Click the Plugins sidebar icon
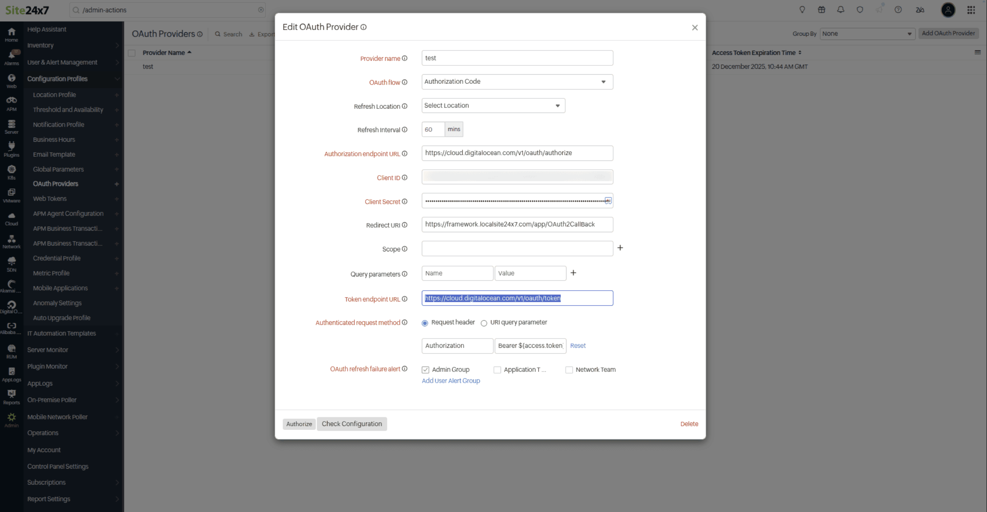The width and height of the screenshot is (987, 512). [11, 147]
